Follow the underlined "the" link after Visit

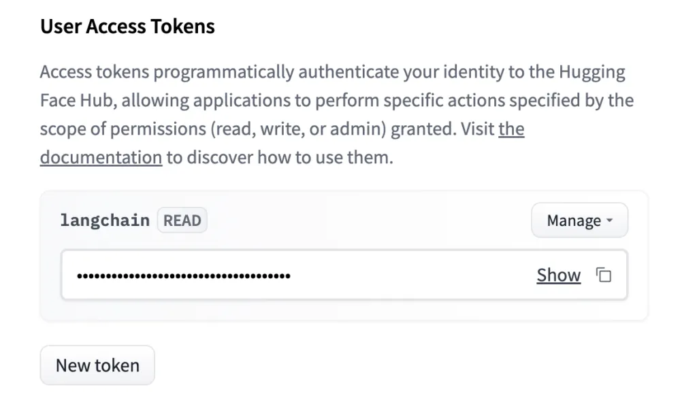(x=511, y=129)
